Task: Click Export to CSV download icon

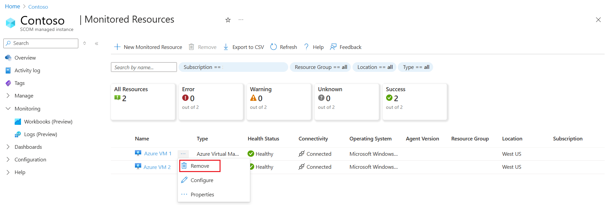Action: pos(226,47)
